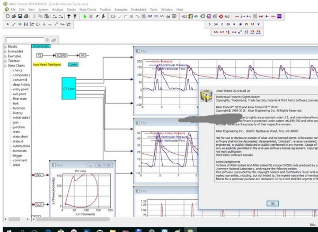Select the constant block showing 72
Screen dimensions: 318x232
(x=40, y=55)
